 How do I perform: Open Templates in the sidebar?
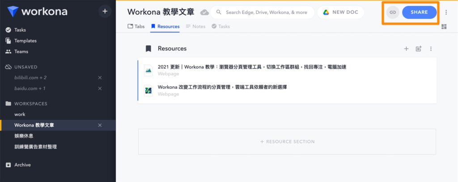click(25, 41)
